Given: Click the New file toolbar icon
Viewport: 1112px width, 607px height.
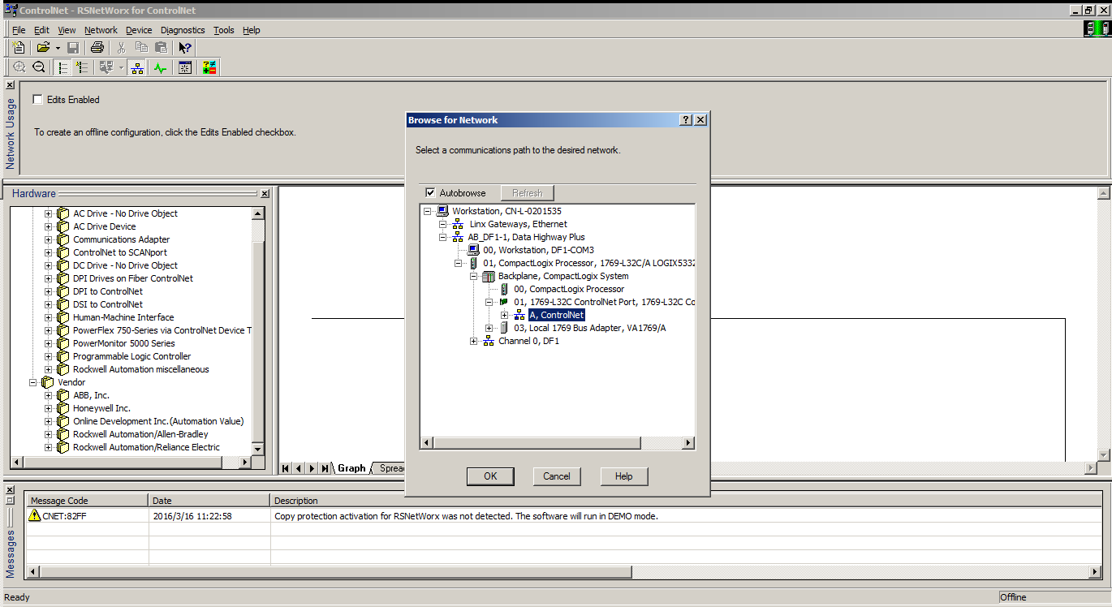Looking at the screenshot, I should point(19,48).
